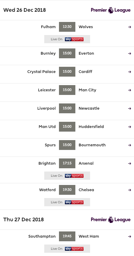This screenshot has width=134, height=256.
Task: Click Premier League logo beside Thu 27 Dec
Action: 111,220
